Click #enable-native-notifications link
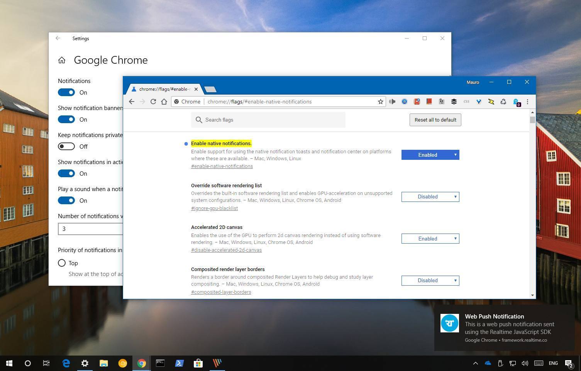The width and height of the screenshot is (581, 371). (x=222, y=166)
